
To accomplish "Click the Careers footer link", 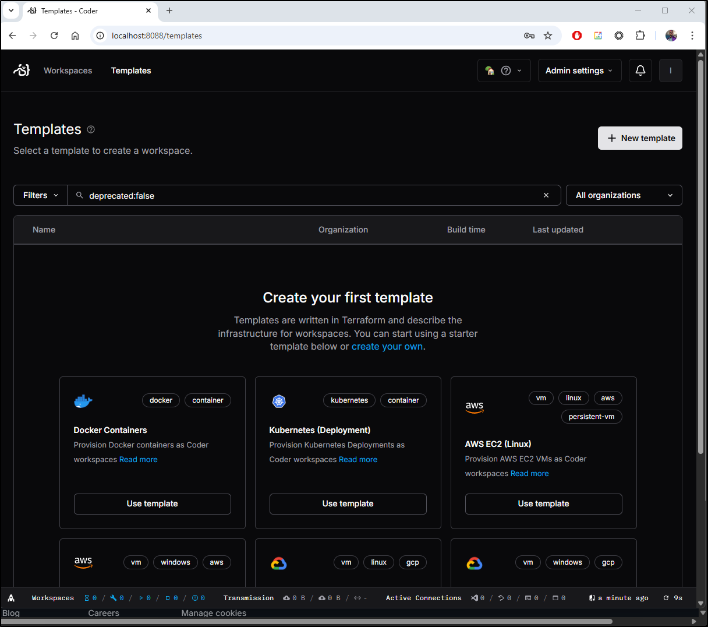I will coord(104,613).
